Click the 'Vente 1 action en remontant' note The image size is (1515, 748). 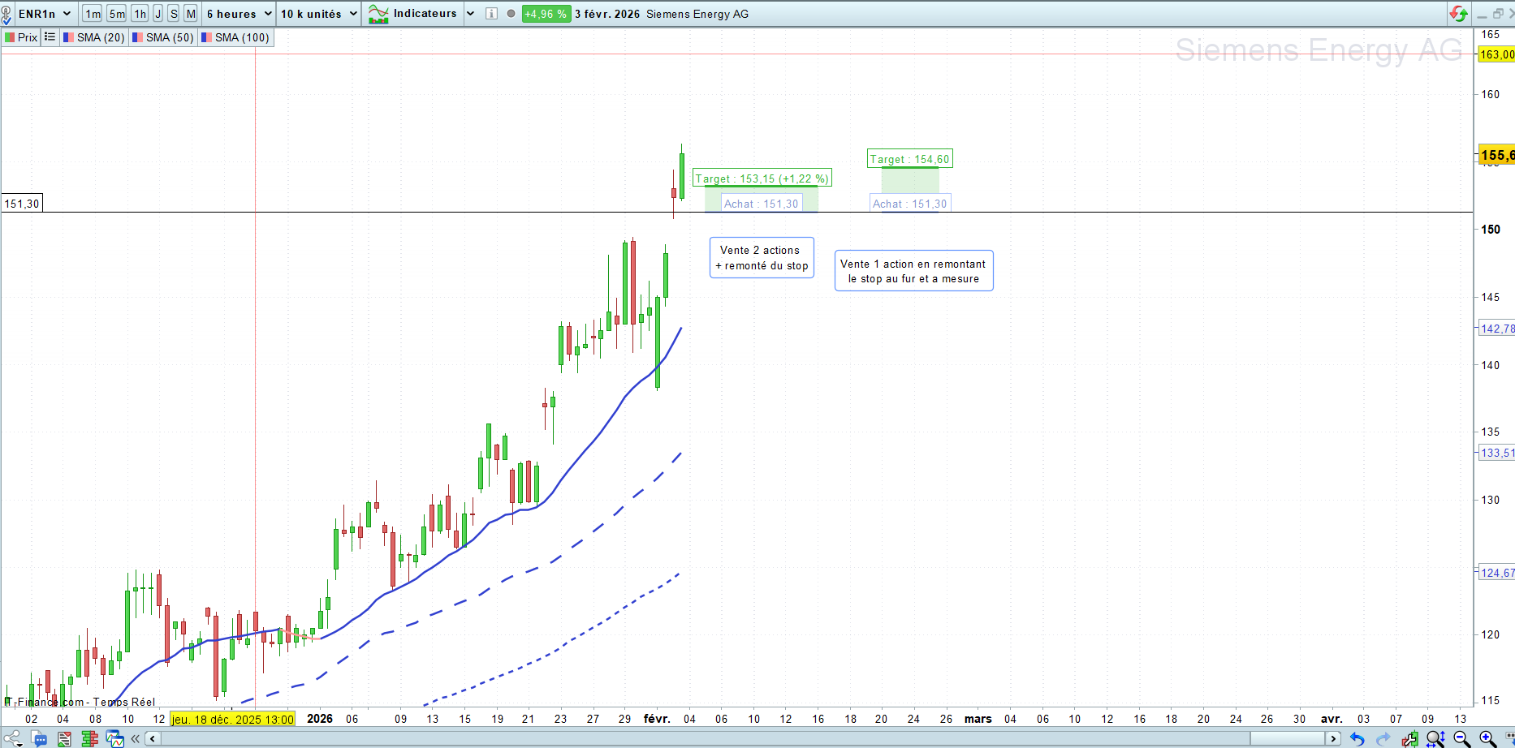point(913,271)
